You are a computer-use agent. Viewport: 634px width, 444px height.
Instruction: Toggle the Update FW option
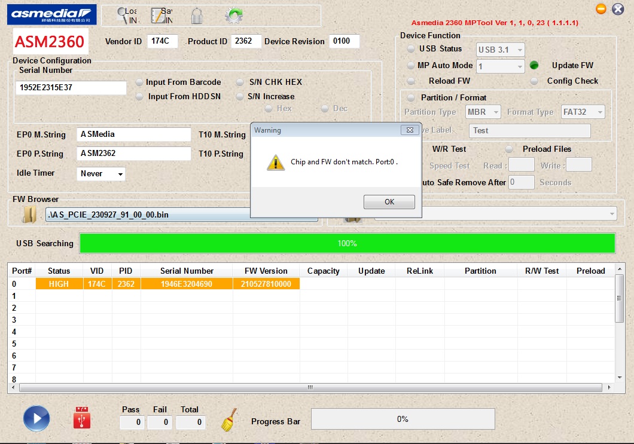534,66
